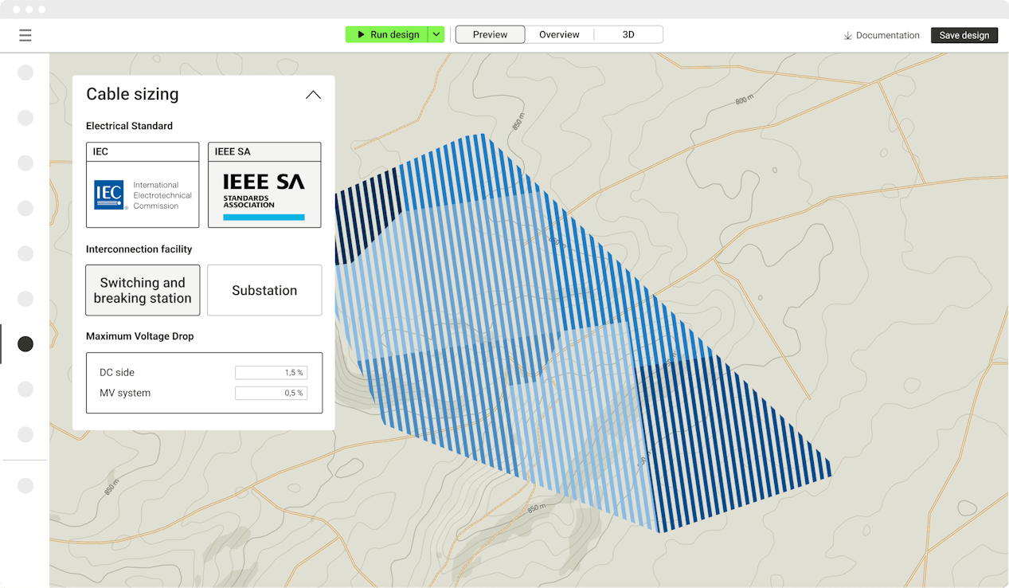Select IEC electrical standard card
The image size is (1009, 588).
tap(143, 185)
